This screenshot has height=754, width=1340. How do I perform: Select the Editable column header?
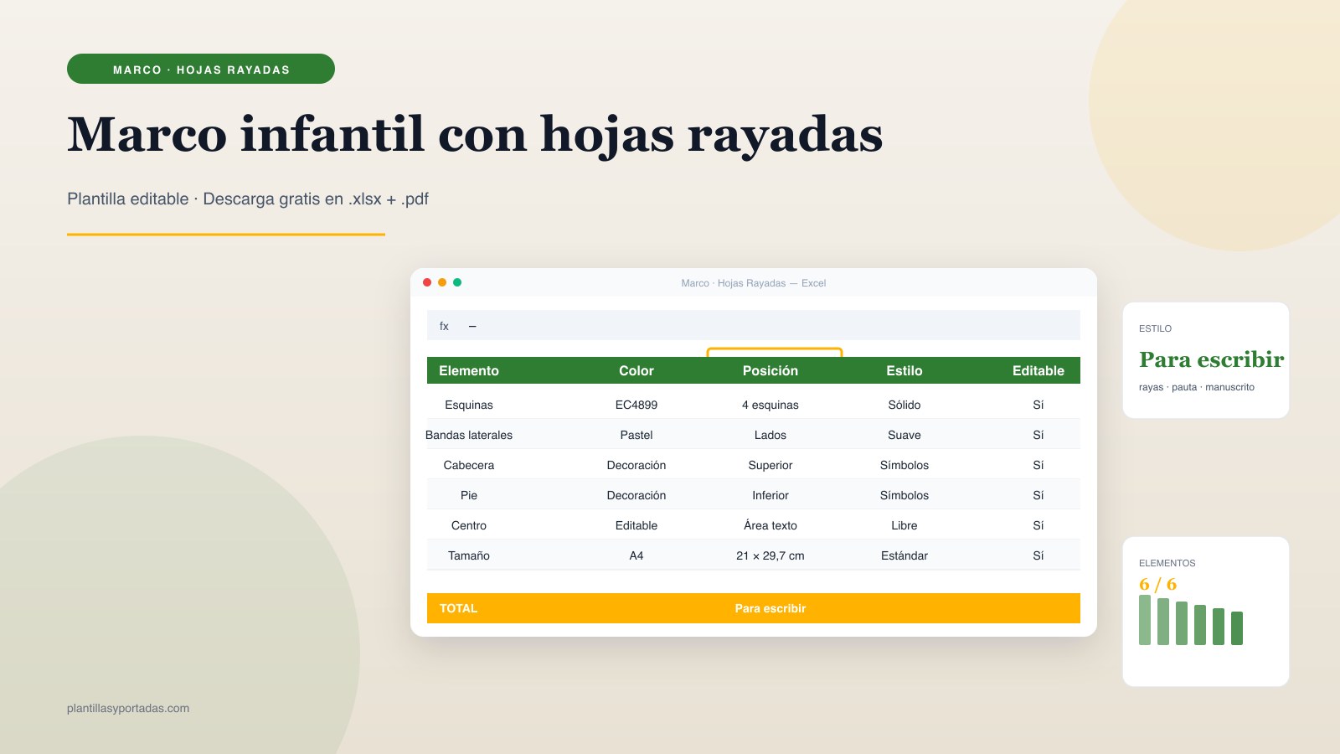[x=1038, y=370]
